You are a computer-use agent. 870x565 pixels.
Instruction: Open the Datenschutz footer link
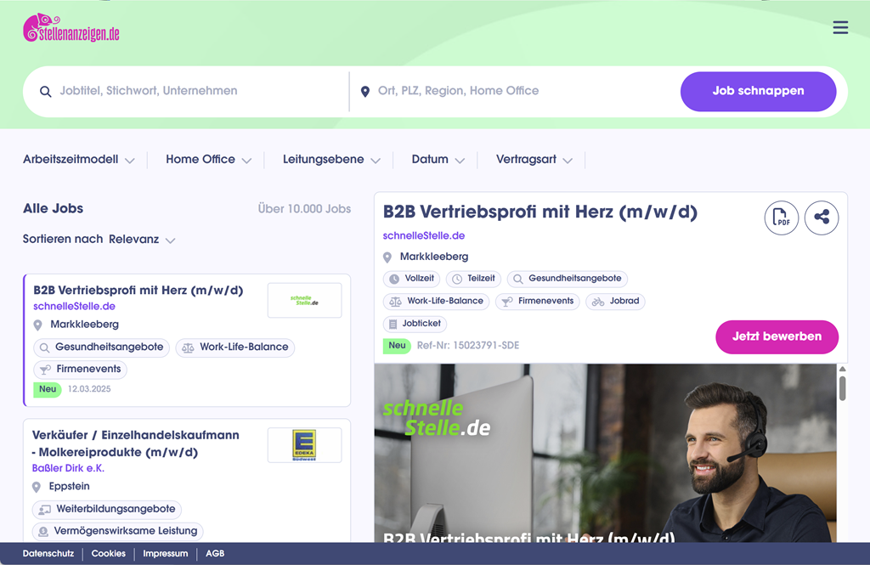48,554
